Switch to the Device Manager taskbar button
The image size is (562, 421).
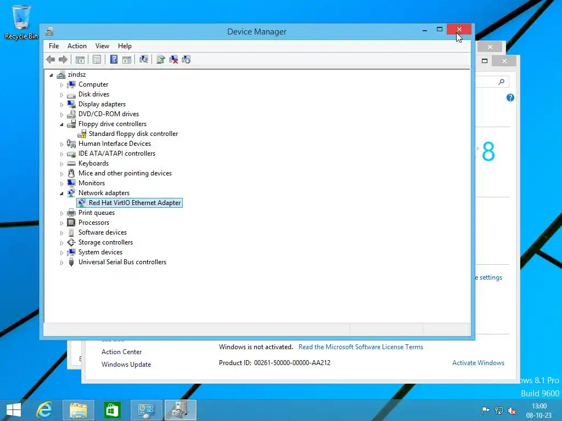point(181,410)
